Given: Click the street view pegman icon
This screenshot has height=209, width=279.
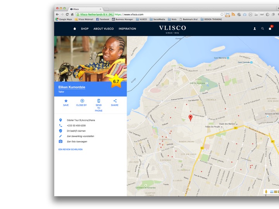Looking at the screenshot, I should (266, 192).
